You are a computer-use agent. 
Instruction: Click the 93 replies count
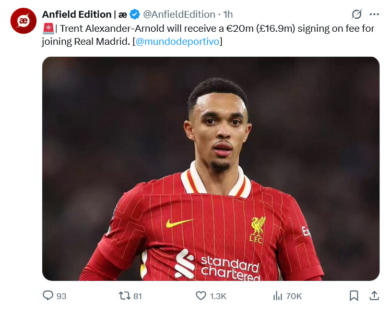click(61, 296)
